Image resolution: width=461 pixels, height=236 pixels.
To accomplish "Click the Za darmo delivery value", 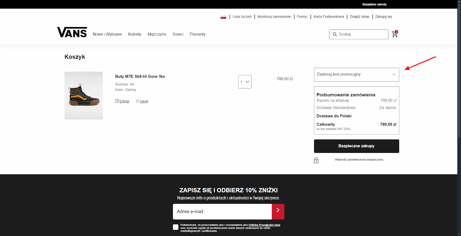I will 388,107.
